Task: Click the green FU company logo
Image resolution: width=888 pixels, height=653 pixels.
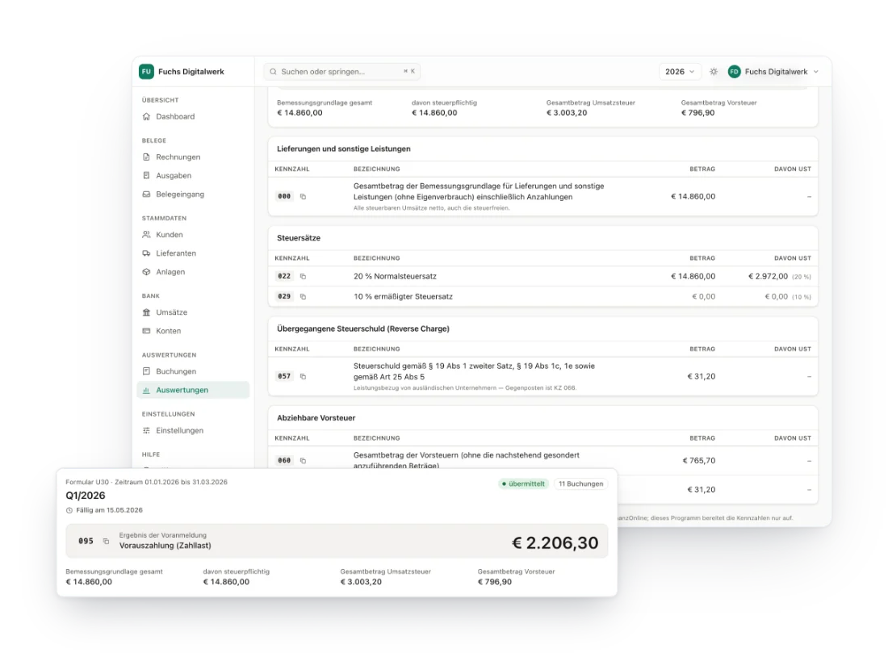Action: [x=146, y=71]
